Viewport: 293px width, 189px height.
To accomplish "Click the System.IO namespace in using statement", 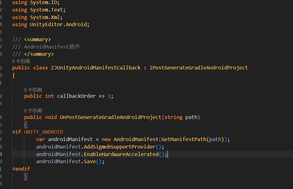I will click(44, 2).
